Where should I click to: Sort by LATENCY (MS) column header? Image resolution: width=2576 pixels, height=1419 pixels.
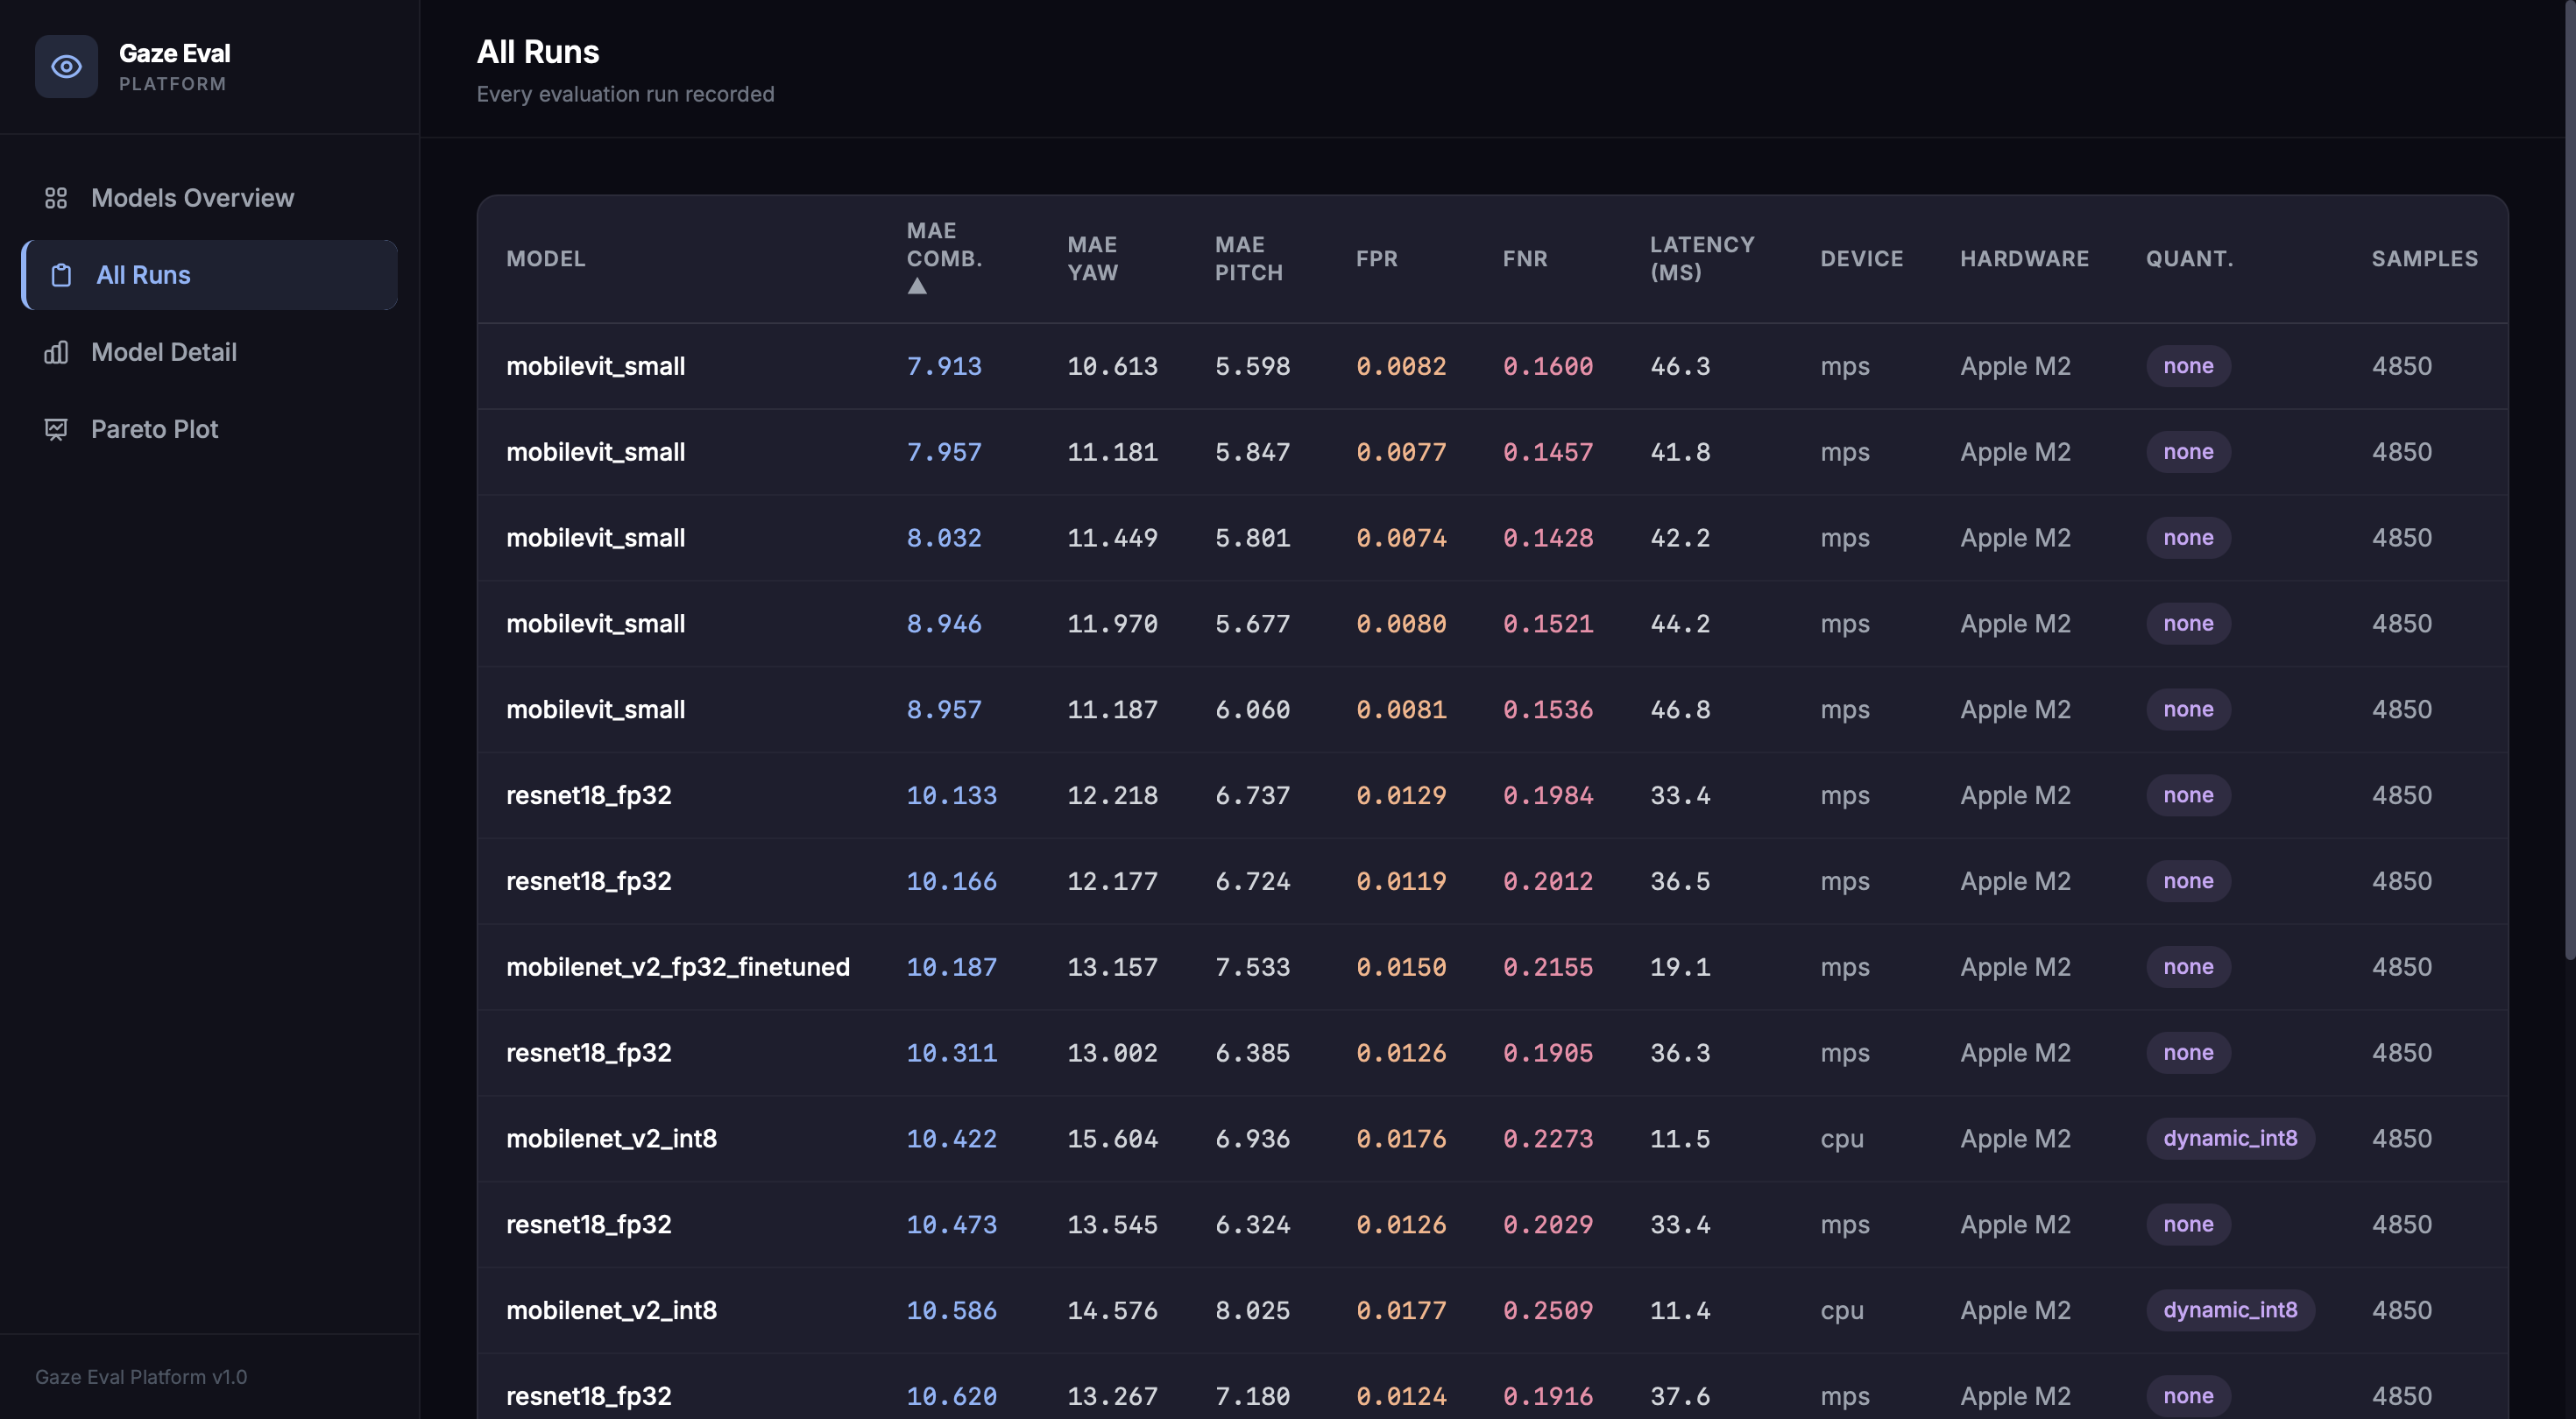pyautogui.click(x=1702, y=259)
